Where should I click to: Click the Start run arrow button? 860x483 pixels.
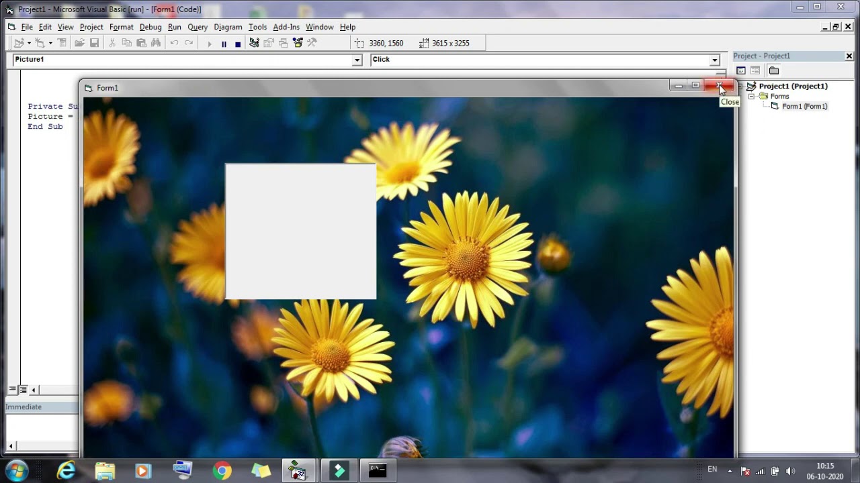pos(210,44)
